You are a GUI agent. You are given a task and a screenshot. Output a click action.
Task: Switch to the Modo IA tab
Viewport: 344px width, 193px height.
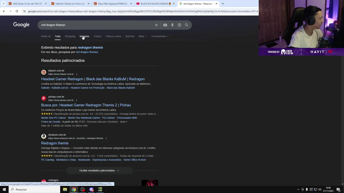[x=46, y=36]
